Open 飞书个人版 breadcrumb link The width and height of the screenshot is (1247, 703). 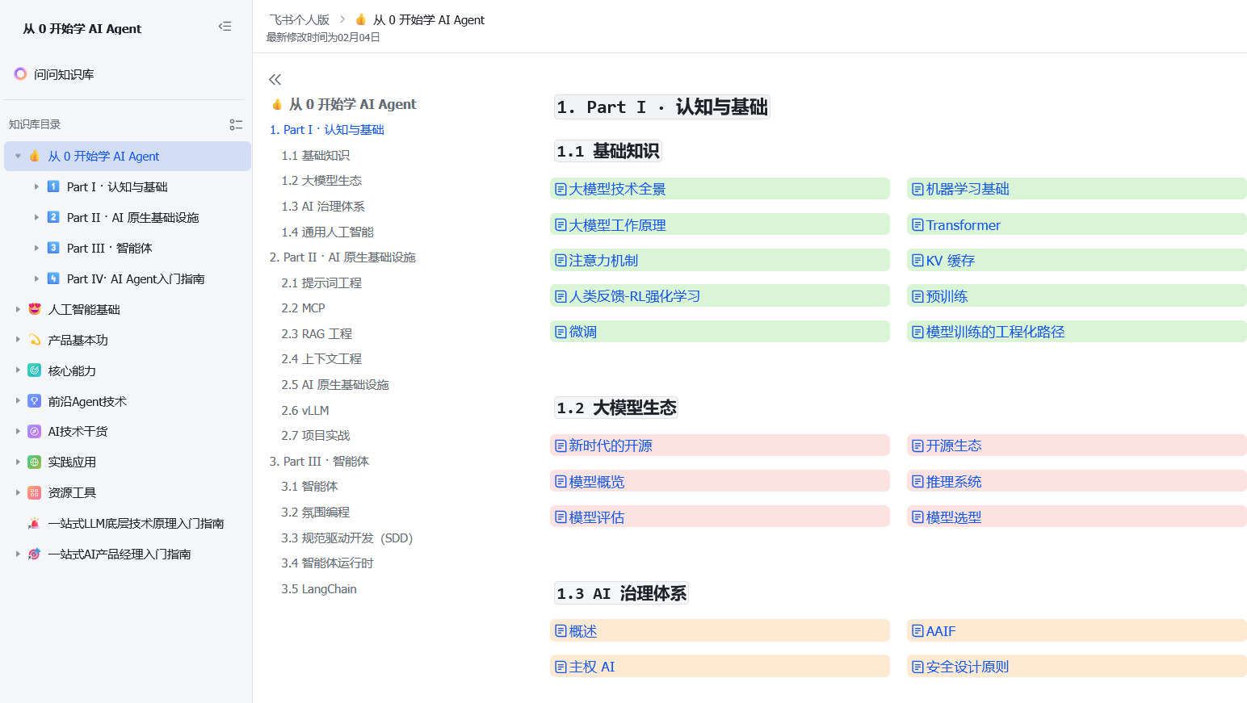click(x=299, y=19)
